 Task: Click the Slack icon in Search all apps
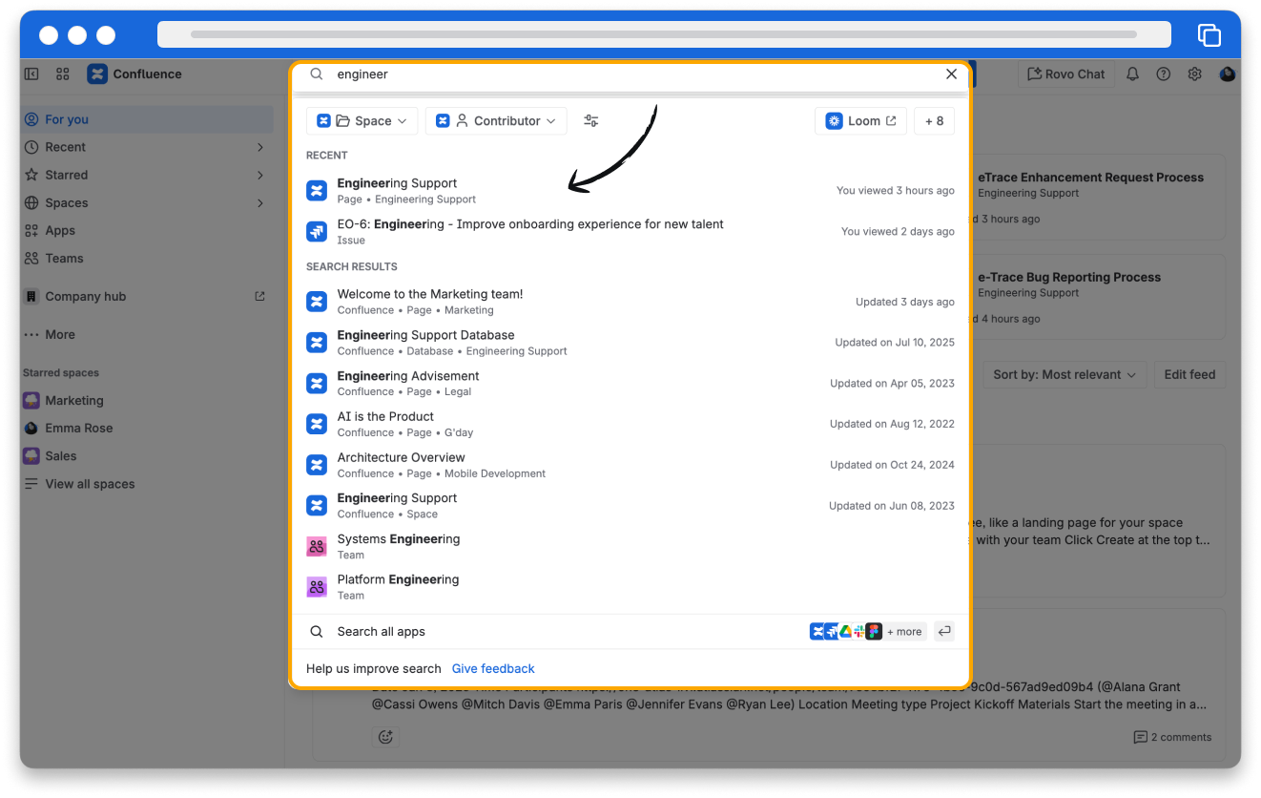[x=859, y=631]
